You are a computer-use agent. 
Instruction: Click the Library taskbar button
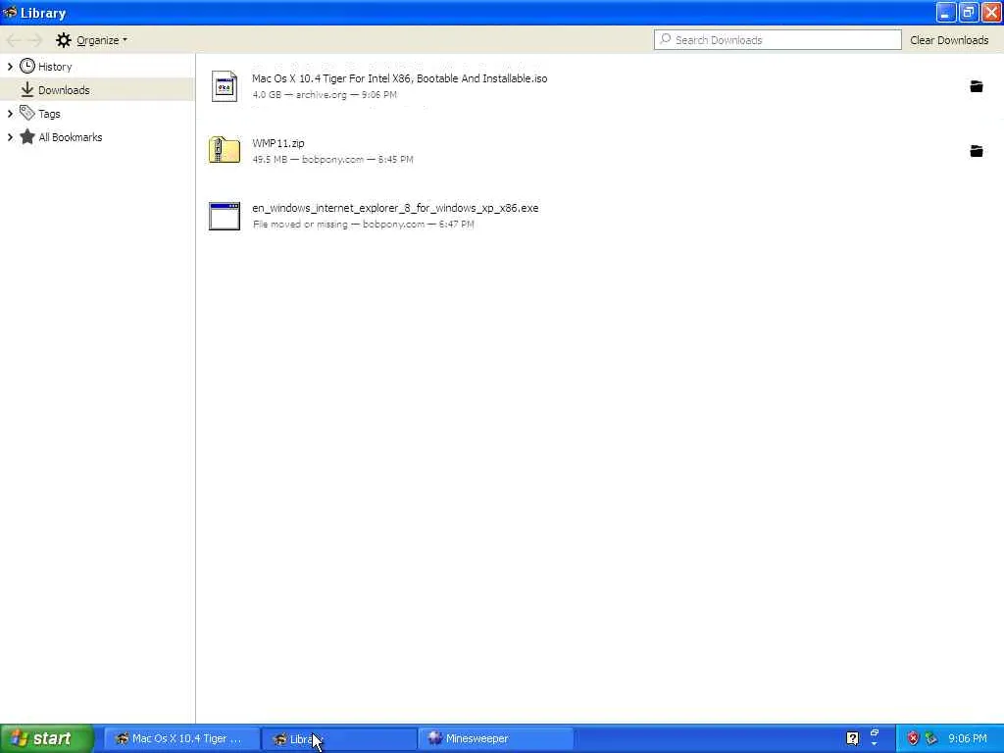coord(338,738)
